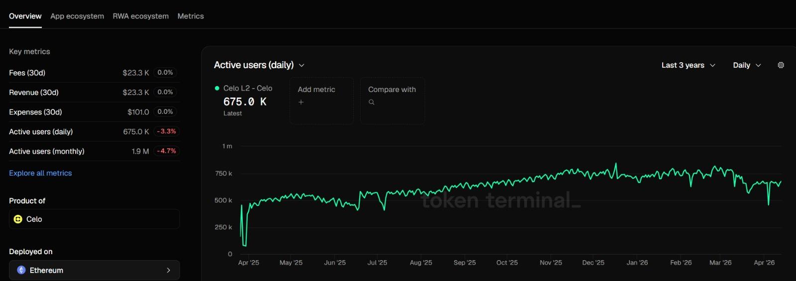Click the Active users (monthly) metric row
This screenshot has height=281, width=796.
(x=94, y=151)
